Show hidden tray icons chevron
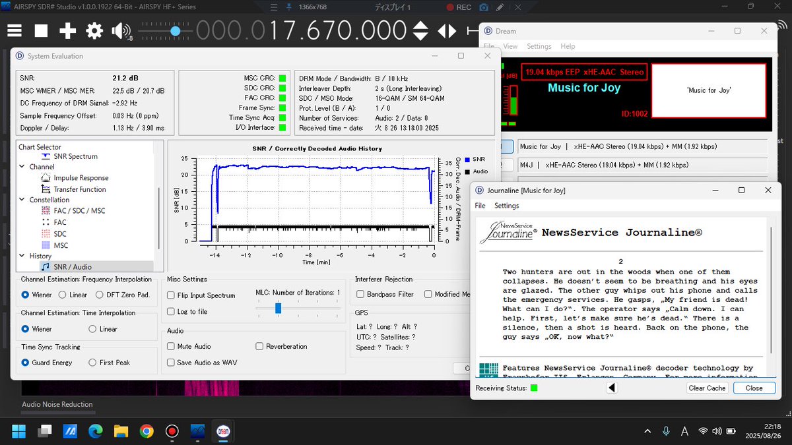 point(648,431)
